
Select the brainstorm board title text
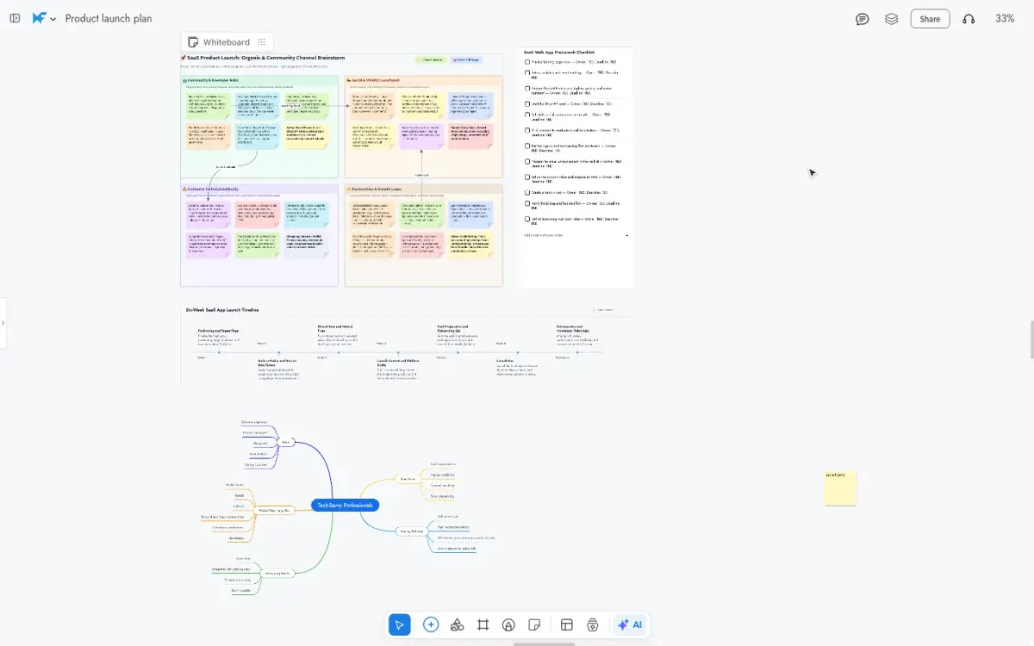click(x=262, y=58)
